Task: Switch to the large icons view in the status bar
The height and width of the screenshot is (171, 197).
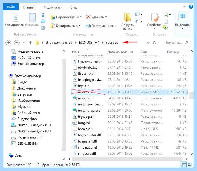Action: (190, 164)
